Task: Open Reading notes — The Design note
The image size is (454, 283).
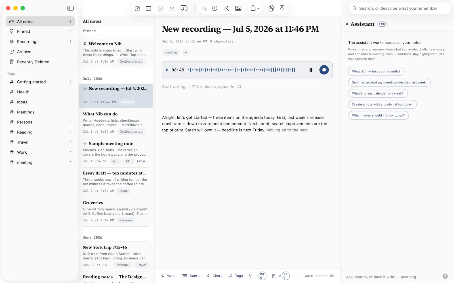Action: point(116,277)
